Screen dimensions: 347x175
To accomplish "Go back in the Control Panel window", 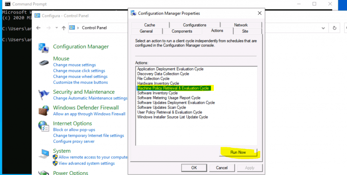I will pos(39,28).
